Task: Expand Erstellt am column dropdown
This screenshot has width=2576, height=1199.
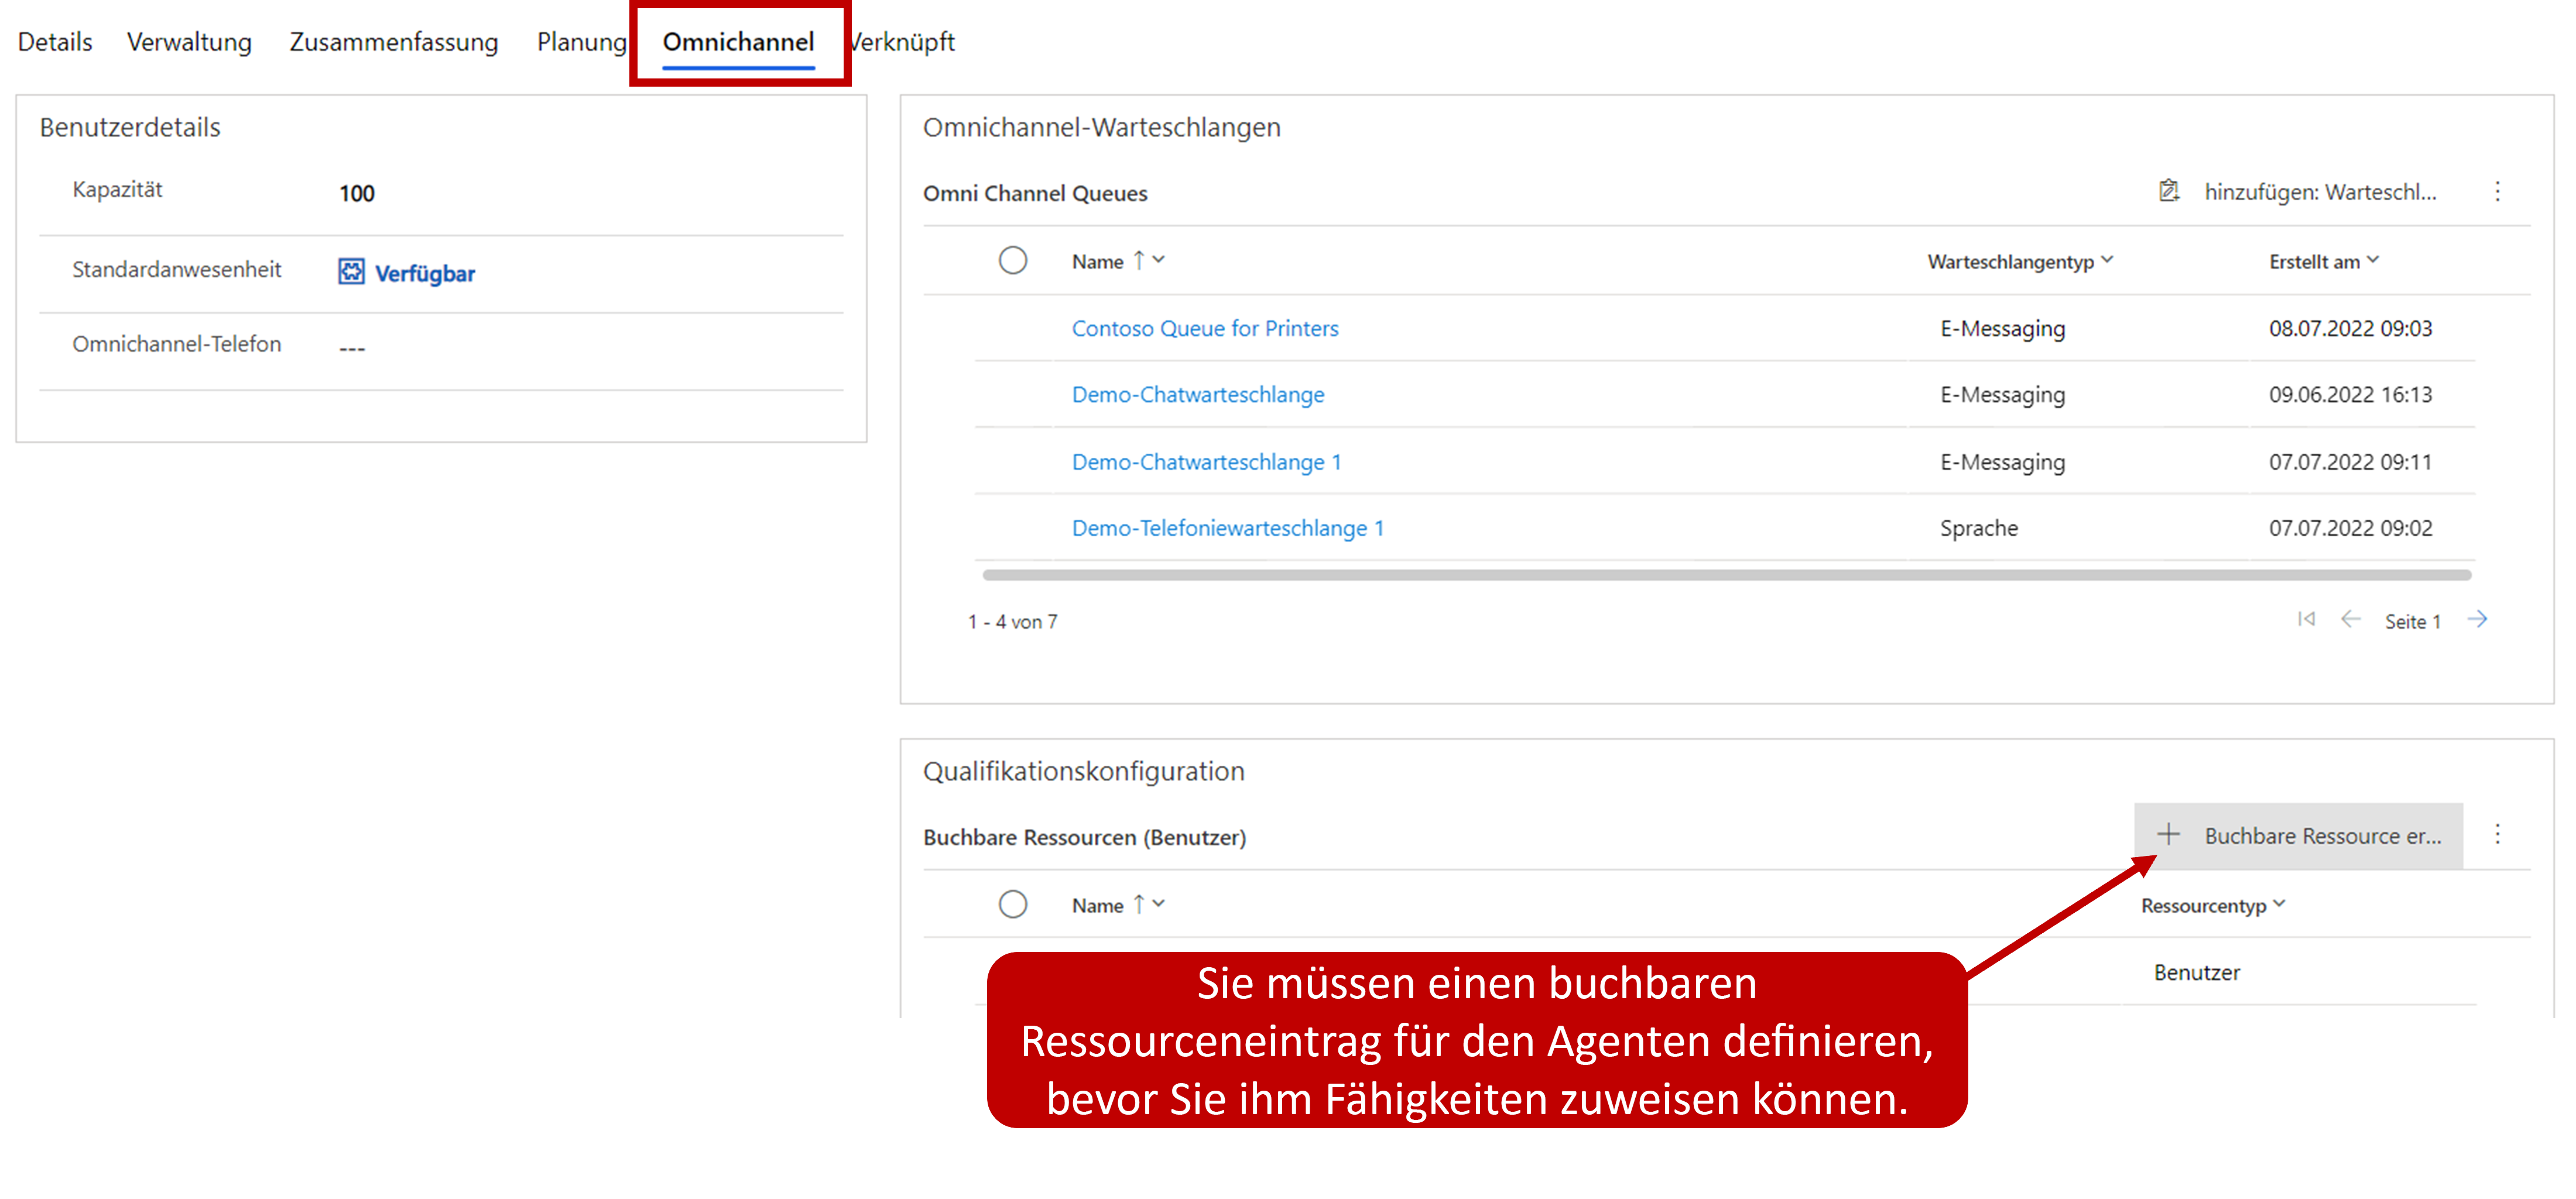Action: click(2373, 260)
